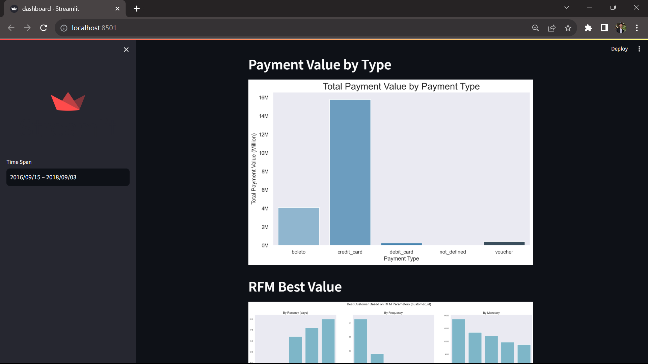The width and height of the screenshot is (648, 364).
Task: Open the Streamlit three-dot main menu
Action: click(639, 49)
